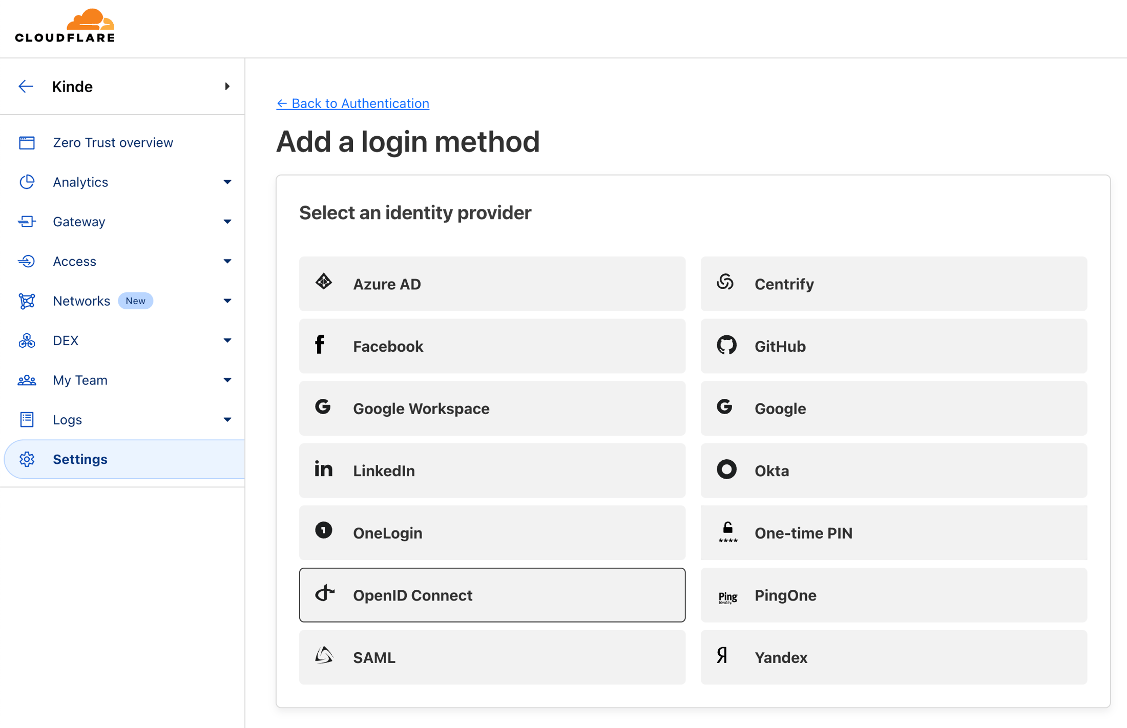Click the Settings gear icon
Viewport: 1127px width, 728px height.
[x=27, y=459]
